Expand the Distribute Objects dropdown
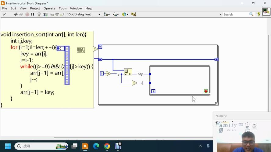271x152 pixels. (x=116, y=14)
